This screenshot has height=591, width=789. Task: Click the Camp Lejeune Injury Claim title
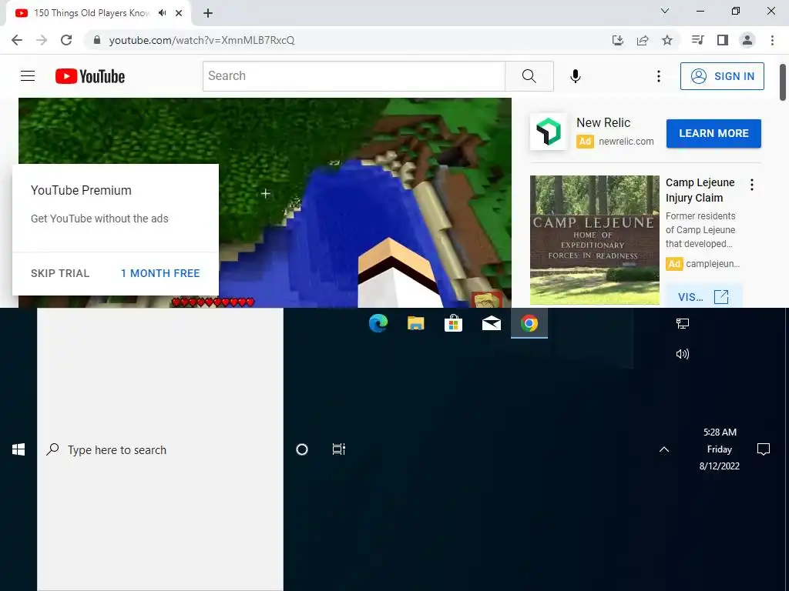pos(700,190)
